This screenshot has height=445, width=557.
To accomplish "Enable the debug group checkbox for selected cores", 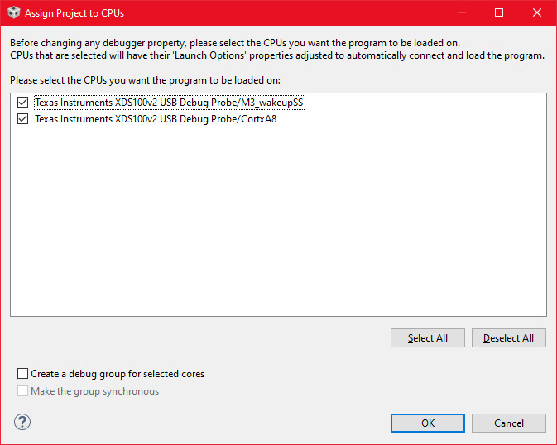I will [22, 374].
